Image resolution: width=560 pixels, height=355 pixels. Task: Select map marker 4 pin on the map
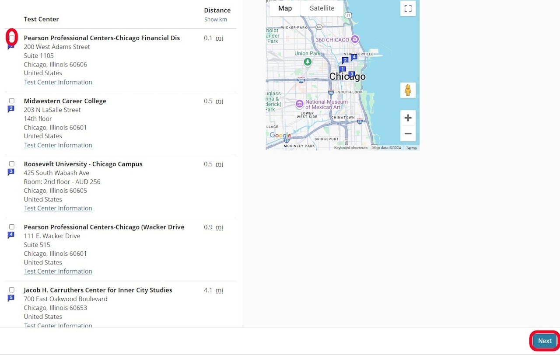pos(354,57)
